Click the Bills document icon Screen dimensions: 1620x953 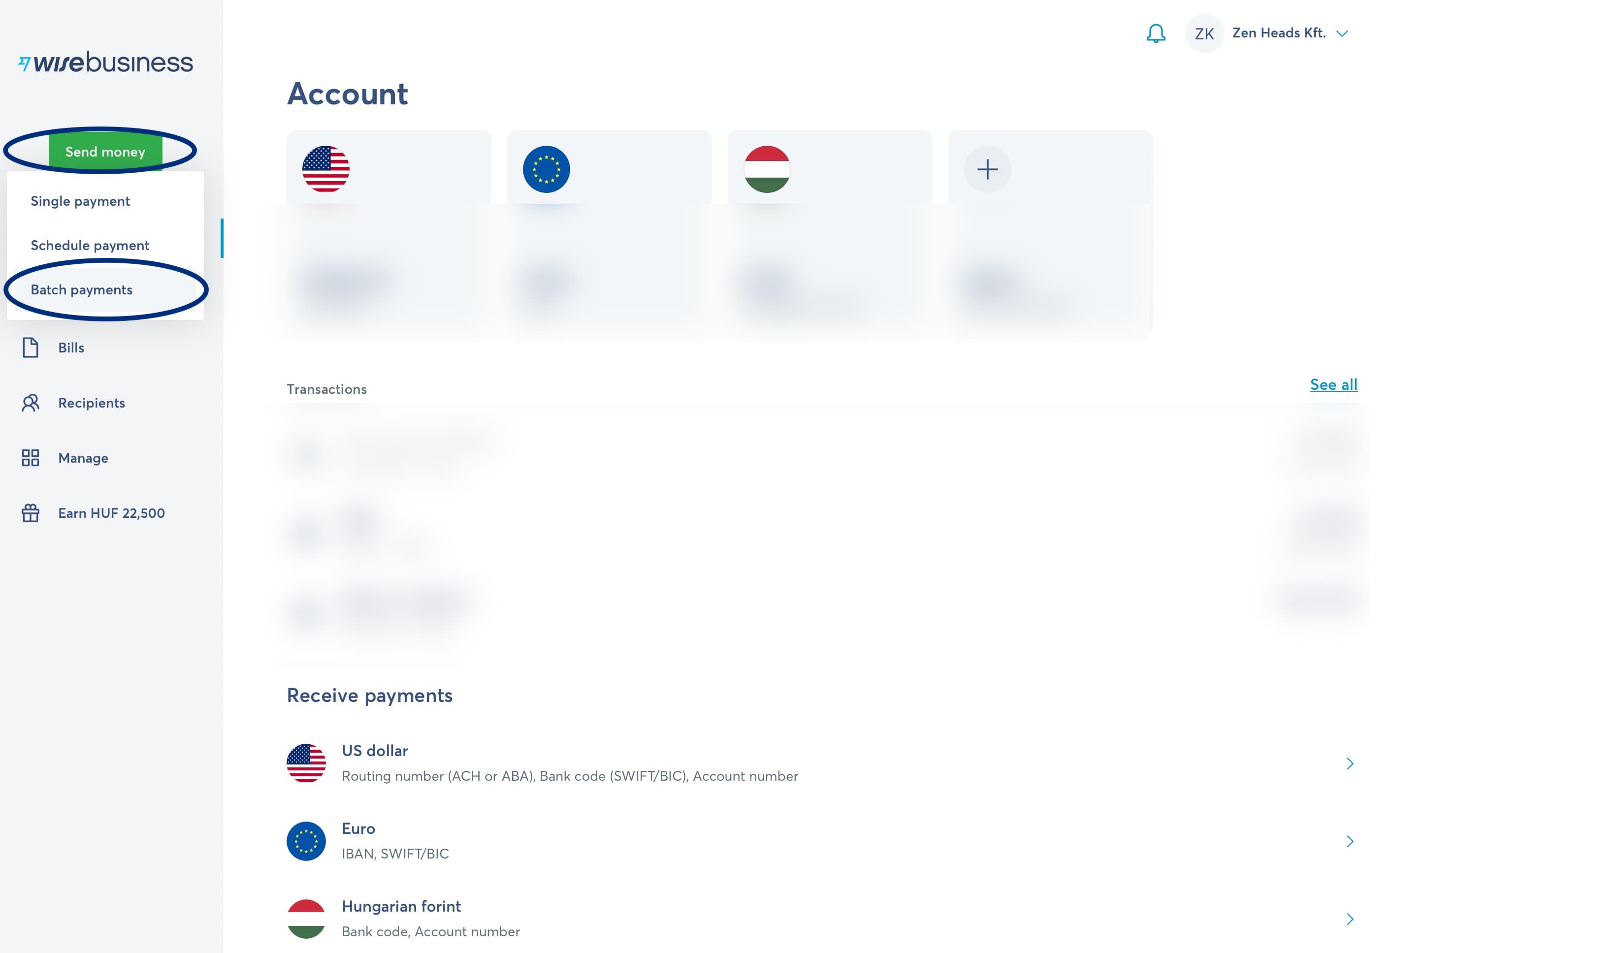pos(30,348)
